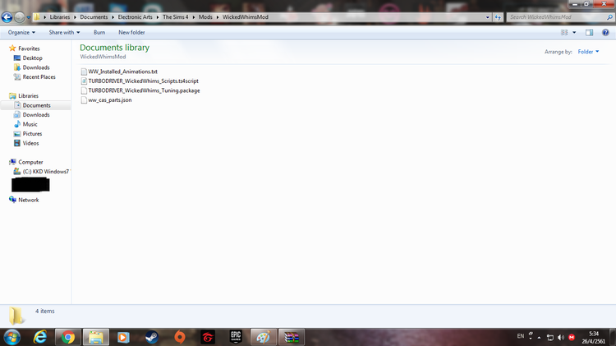Open the Share with menu
This screenshot has height=346, width=616.
coord(64,33)
